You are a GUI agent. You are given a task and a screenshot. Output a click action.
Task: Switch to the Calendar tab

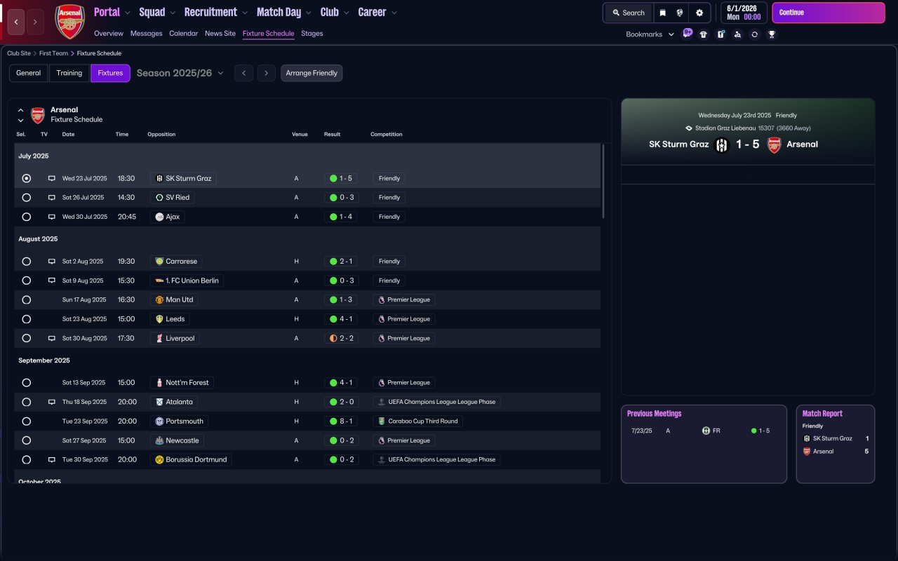(184, 33)
